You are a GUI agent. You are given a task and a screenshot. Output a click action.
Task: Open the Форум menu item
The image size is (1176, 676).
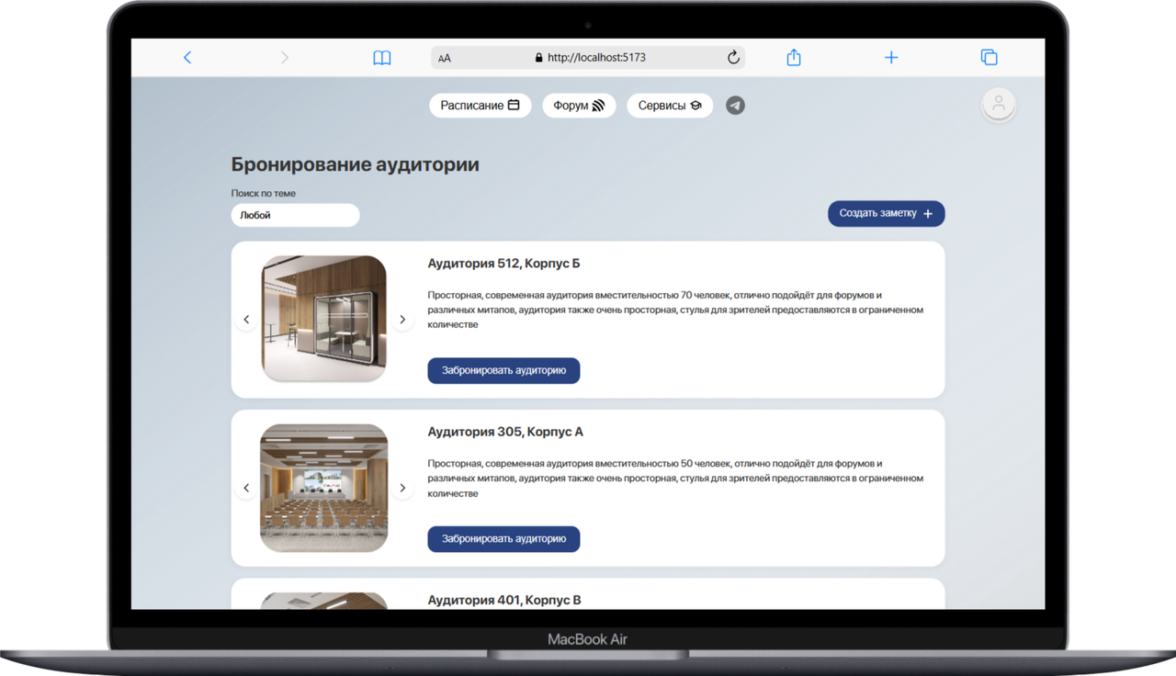coord(579,106)
